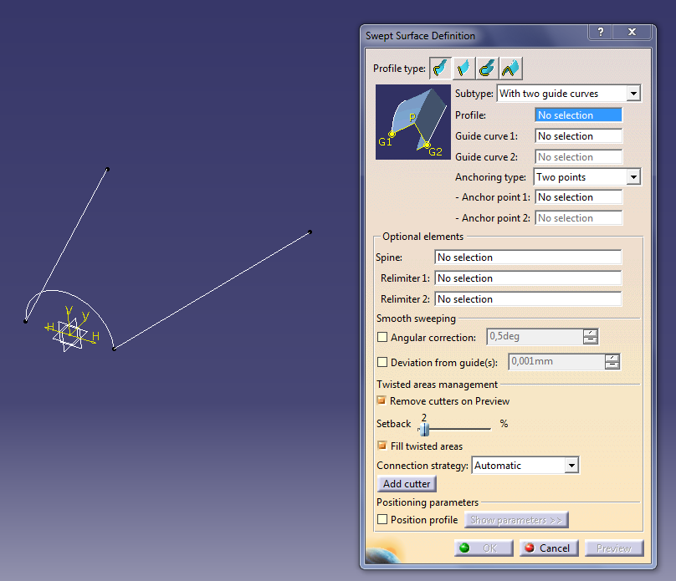
Task: Select the Circle profile type icon
Action: click(486, 68)
